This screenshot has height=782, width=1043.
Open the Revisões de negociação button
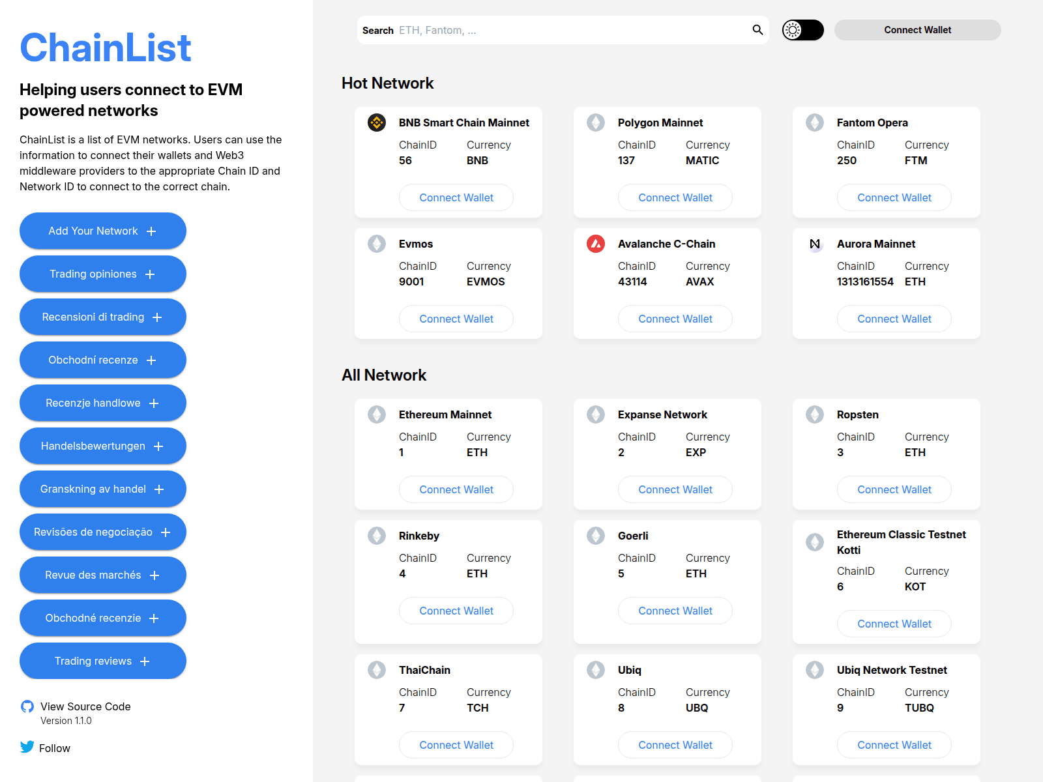pos(103,532)
